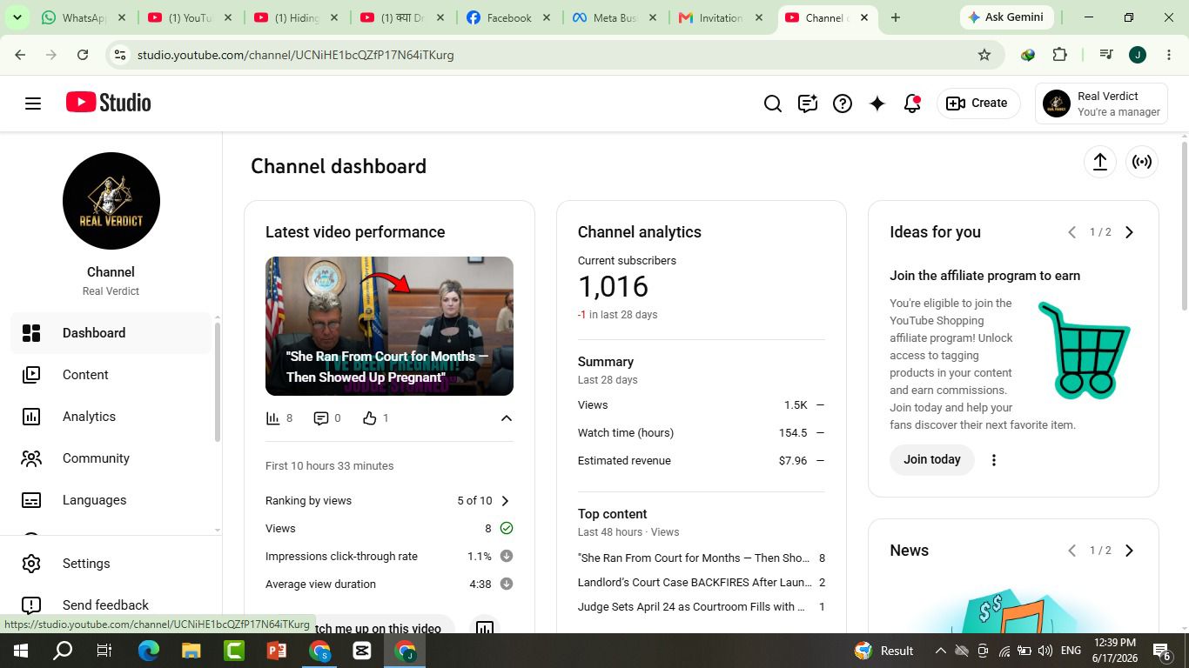Open "Landlord's Court Case BACKFIRES" top content link
The image size is (1189, 668).
point(695,583)
